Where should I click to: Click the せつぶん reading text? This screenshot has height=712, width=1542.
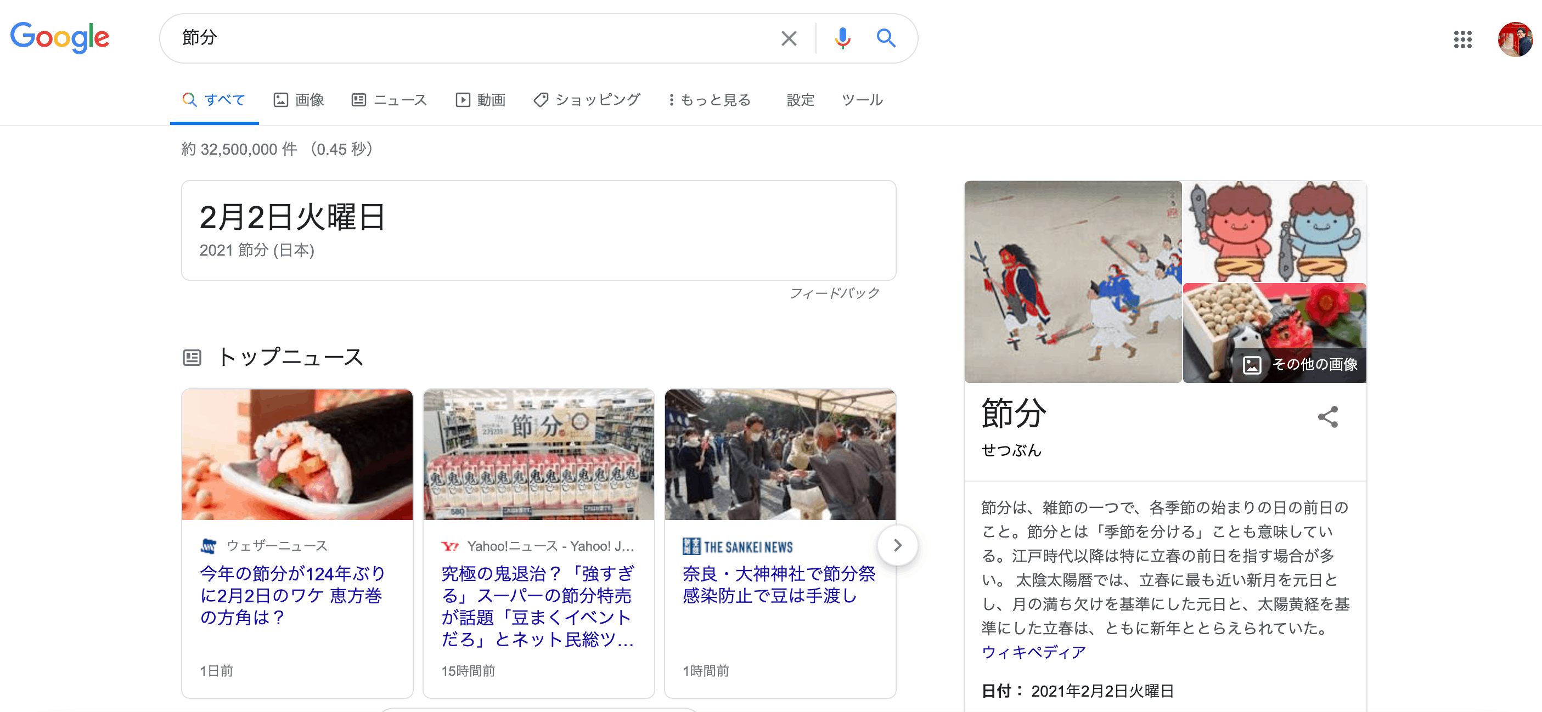[x=1011, y=450]
